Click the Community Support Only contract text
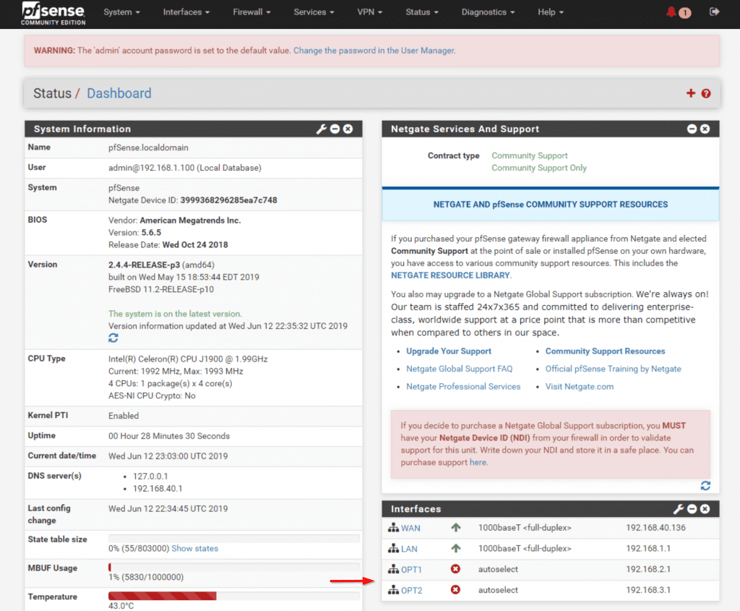The height and width of the screenshot is (611, 740). click(x=539, y=168)
